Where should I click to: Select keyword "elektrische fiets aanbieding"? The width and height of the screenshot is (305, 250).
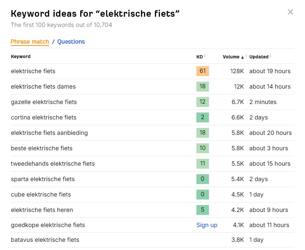point(49,133)
